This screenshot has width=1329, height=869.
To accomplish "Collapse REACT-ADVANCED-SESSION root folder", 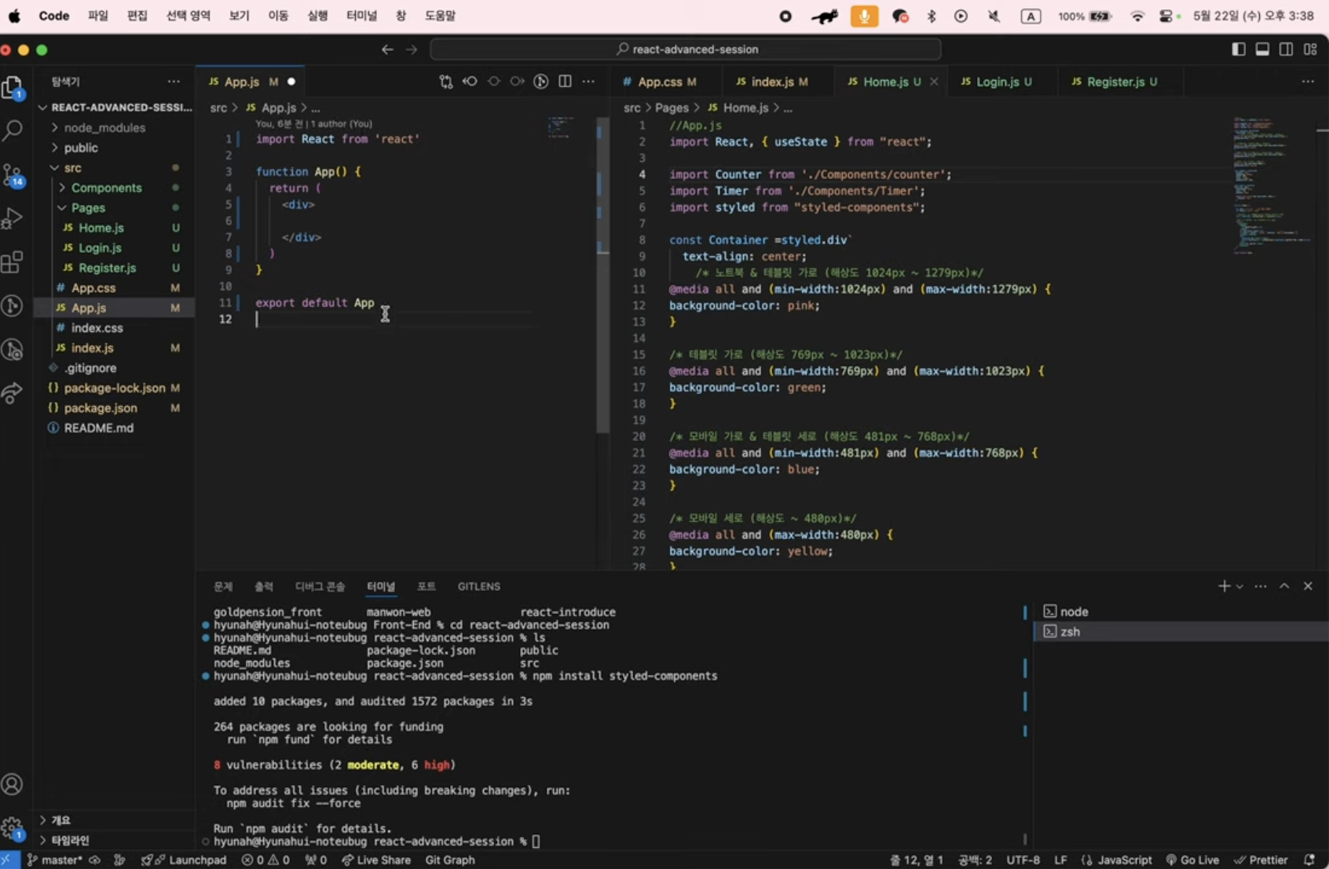I will pyautogui.click(x=114, y=108).
